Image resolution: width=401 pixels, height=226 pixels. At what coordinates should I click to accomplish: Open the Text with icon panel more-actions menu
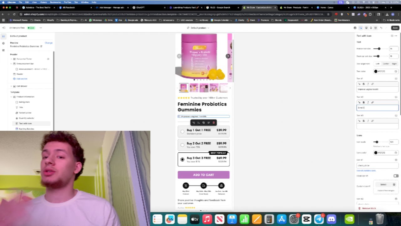(x=396, y=36)
